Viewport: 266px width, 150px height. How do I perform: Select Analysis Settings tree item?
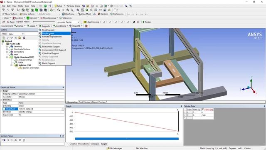25,60
